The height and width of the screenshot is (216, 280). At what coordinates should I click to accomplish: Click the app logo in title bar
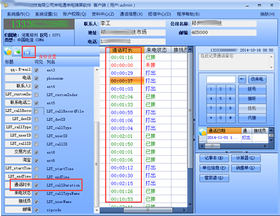pos(6,5)
